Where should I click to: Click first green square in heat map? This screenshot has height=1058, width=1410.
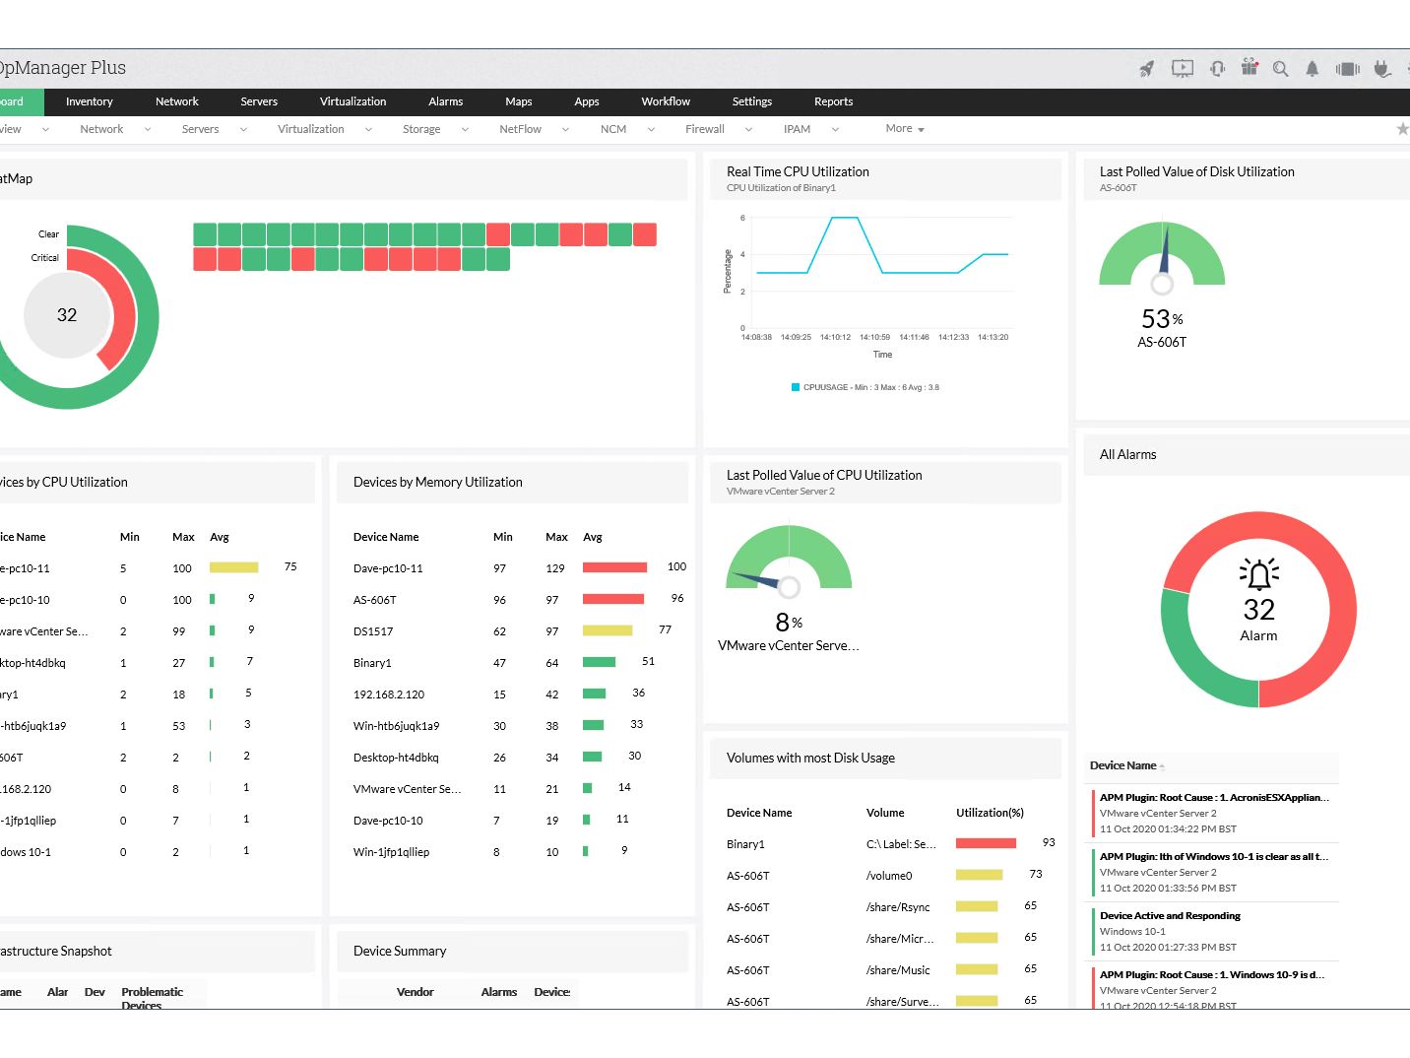[x=205, y=234]
